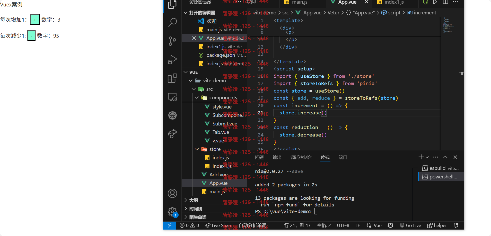491x236 pixels.
Task: Close the App.vue editor tab
Action: [367, 2]
